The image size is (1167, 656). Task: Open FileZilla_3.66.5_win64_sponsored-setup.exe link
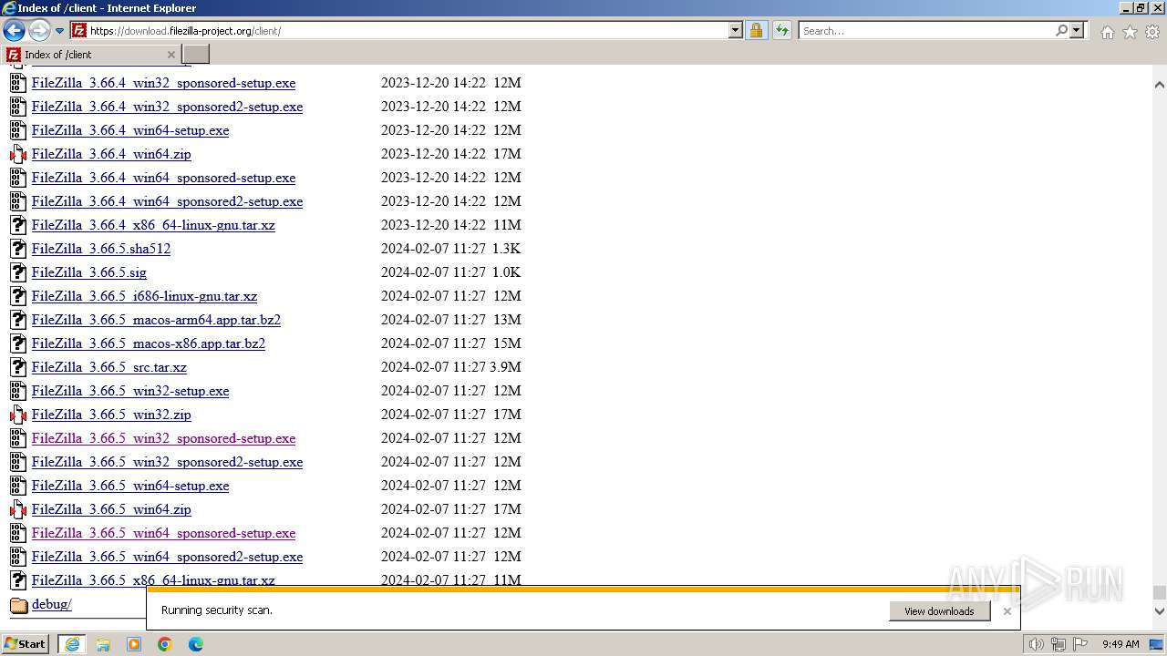(x=163, y=533)
